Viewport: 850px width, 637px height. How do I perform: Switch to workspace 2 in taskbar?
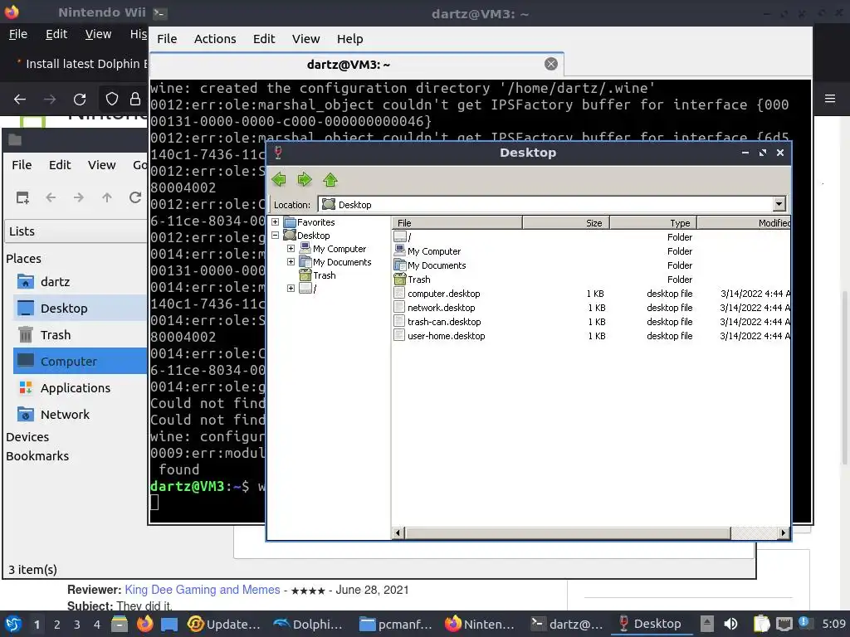(57, 625)
